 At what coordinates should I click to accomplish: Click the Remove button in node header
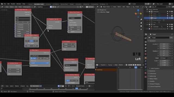(90, 7)
